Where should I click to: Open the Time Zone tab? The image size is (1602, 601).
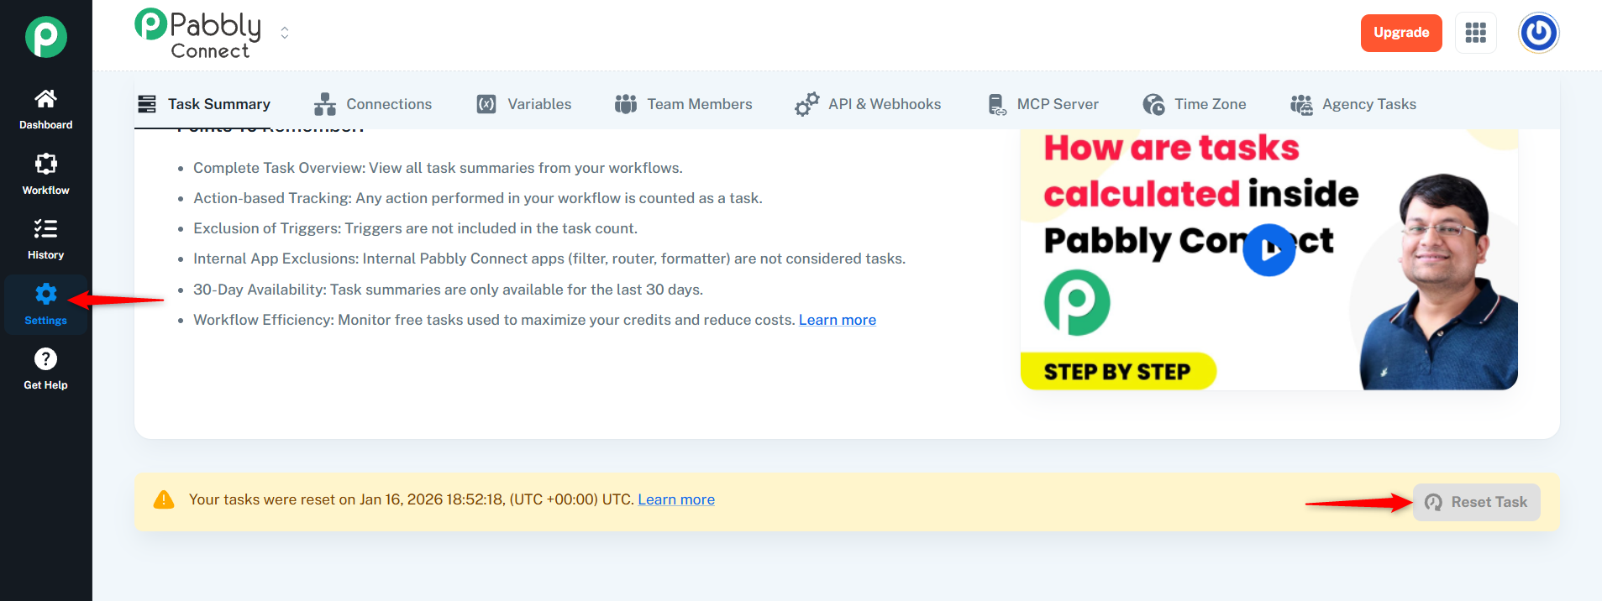tap(1194, 104)
